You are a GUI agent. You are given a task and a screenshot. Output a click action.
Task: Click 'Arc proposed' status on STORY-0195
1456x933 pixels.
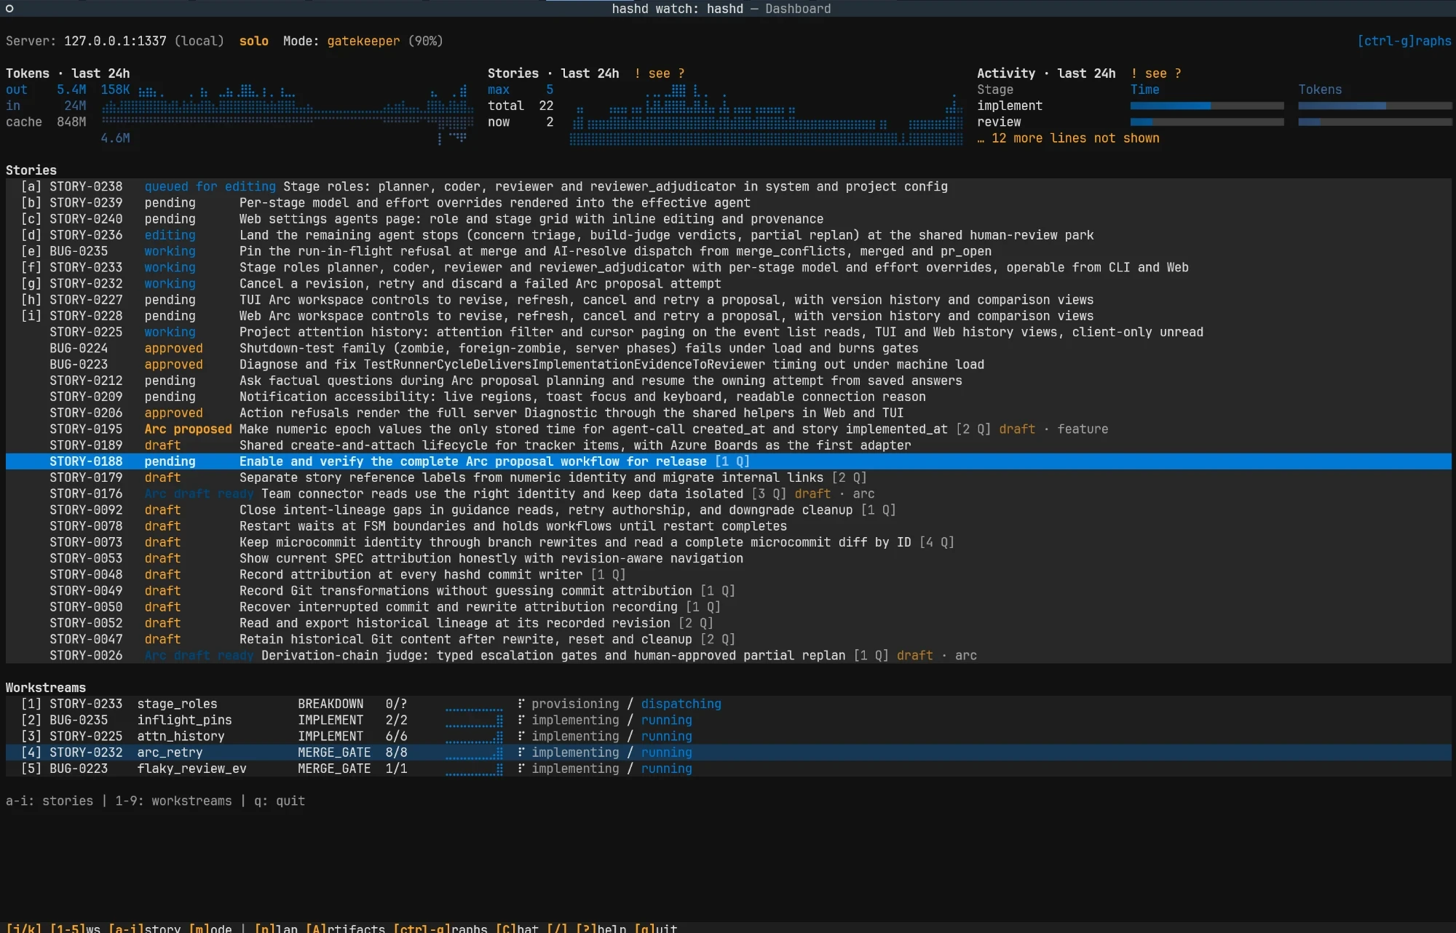click(188, 429)
